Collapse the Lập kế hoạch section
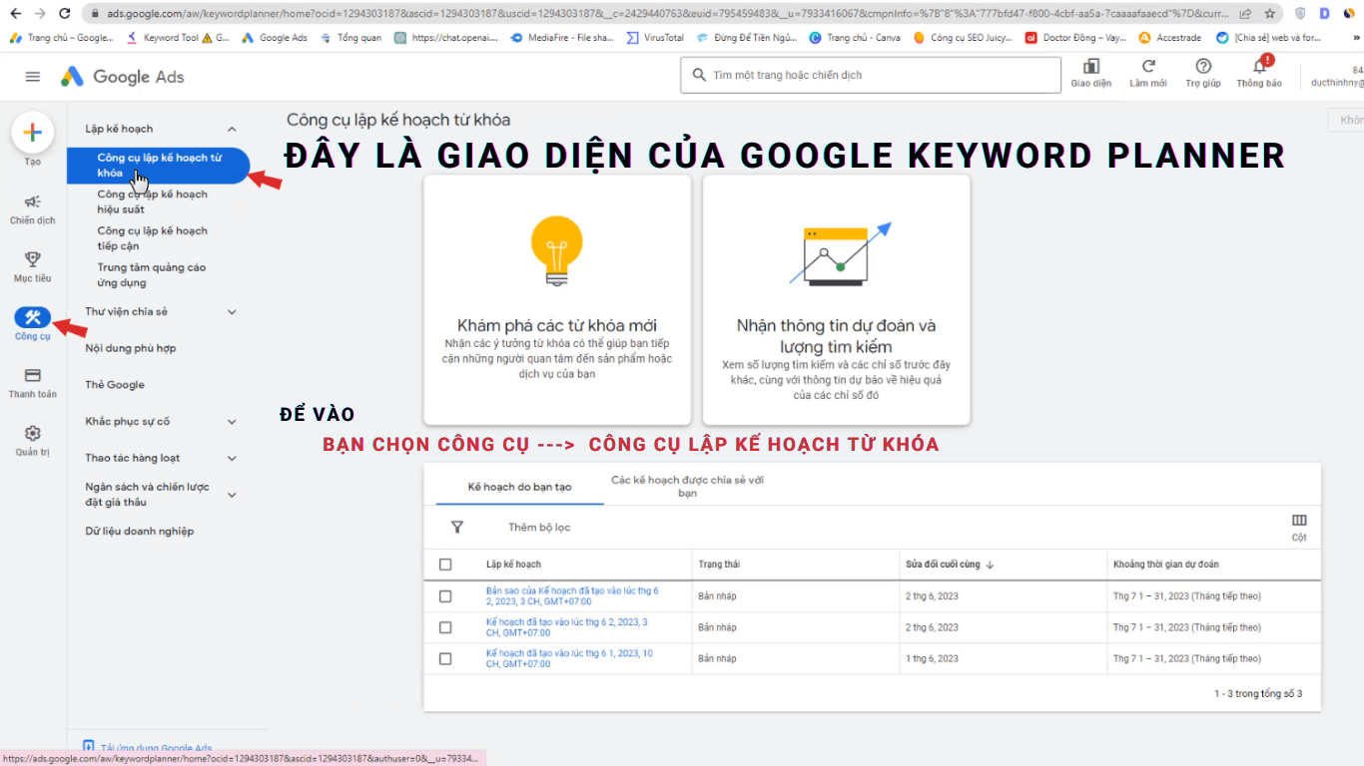The height and width of the screenshot is (766, 1364). (x=232, y=128)
